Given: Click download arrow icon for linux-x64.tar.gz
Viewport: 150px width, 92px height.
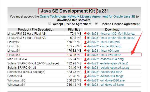Looking at the screenshot, I should [x=85, y=55].
